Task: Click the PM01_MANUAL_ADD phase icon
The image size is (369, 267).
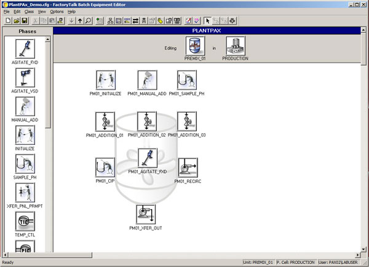Action: coord(148,80)
